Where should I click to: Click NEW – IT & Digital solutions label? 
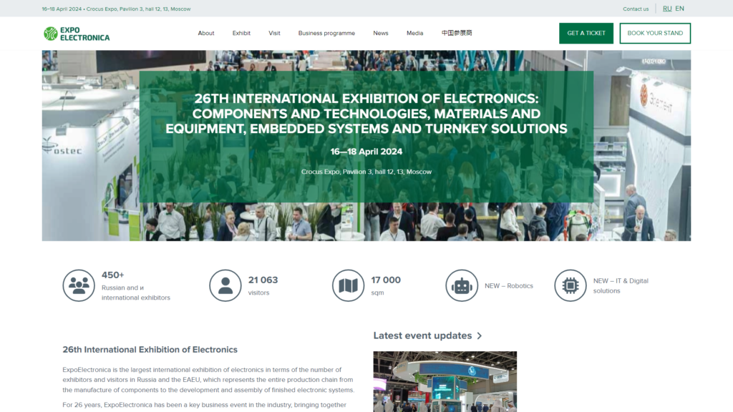coord(621,285)
